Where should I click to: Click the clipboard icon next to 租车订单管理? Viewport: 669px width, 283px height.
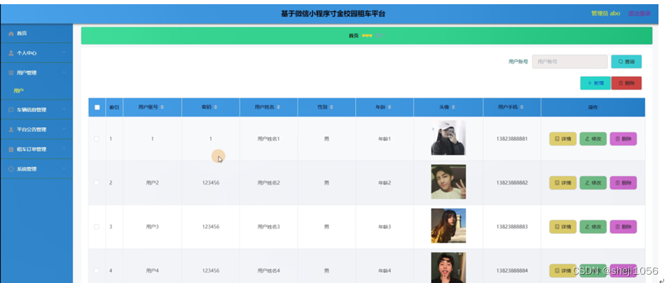[11, 150]
